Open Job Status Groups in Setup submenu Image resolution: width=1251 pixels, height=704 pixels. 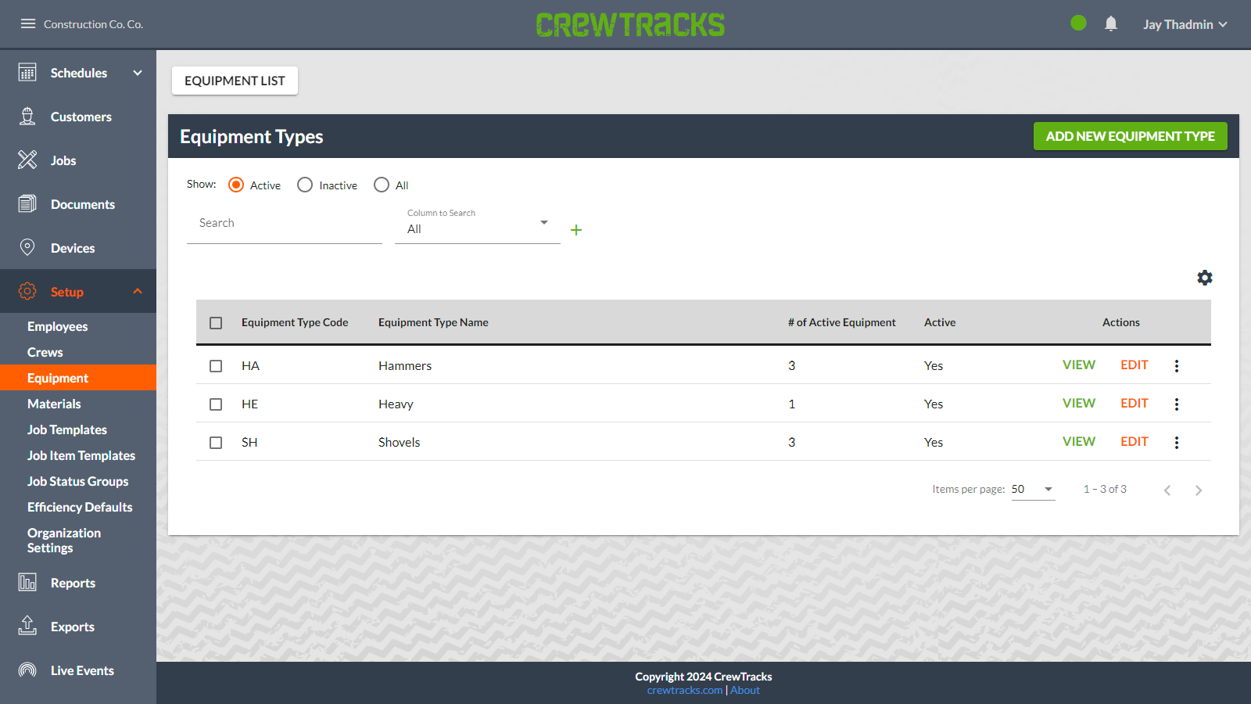pyautogui.click(x=78, y=481)
